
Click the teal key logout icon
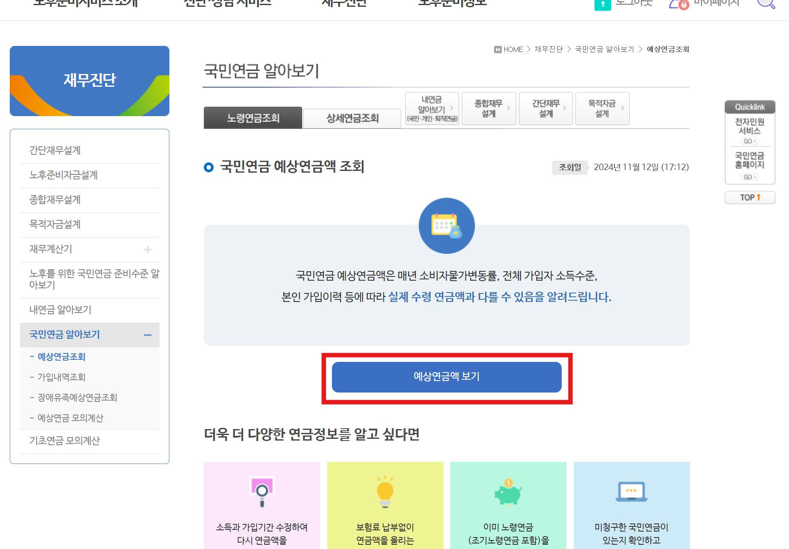603,5
